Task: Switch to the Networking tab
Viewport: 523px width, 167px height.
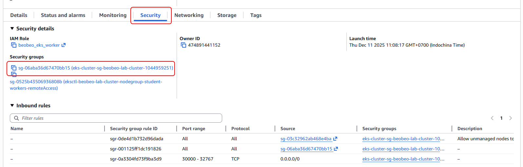Action: (x=189, y=15)
